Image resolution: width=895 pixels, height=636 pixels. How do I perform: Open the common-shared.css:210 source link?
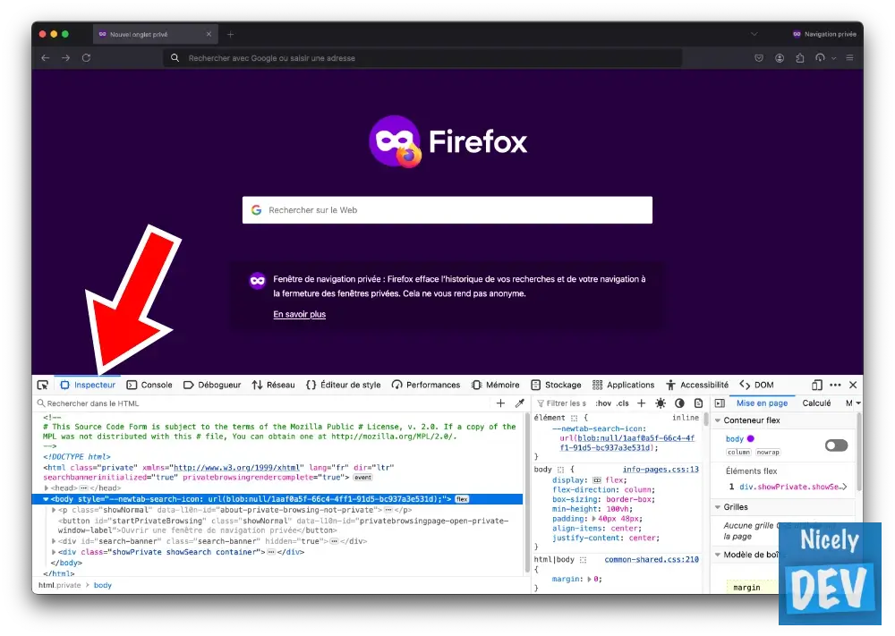click(x=652, y=560)
